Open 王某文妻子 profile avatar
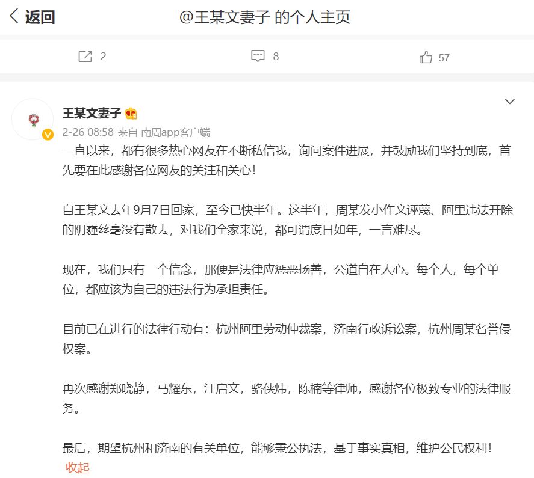Viewport: 534px width, 478px height. 33,120
